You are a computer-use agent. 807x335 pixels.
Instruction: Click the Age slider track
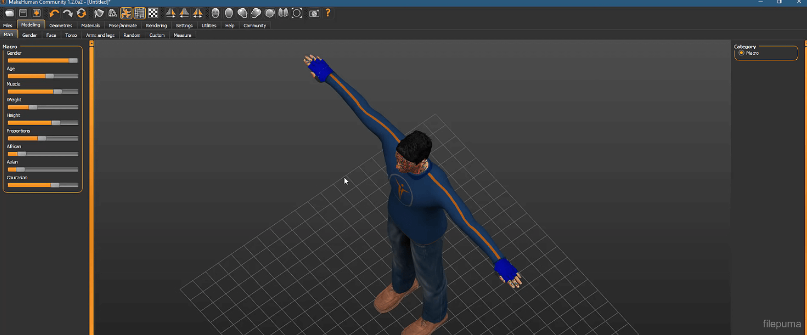(x=43, y=76)
